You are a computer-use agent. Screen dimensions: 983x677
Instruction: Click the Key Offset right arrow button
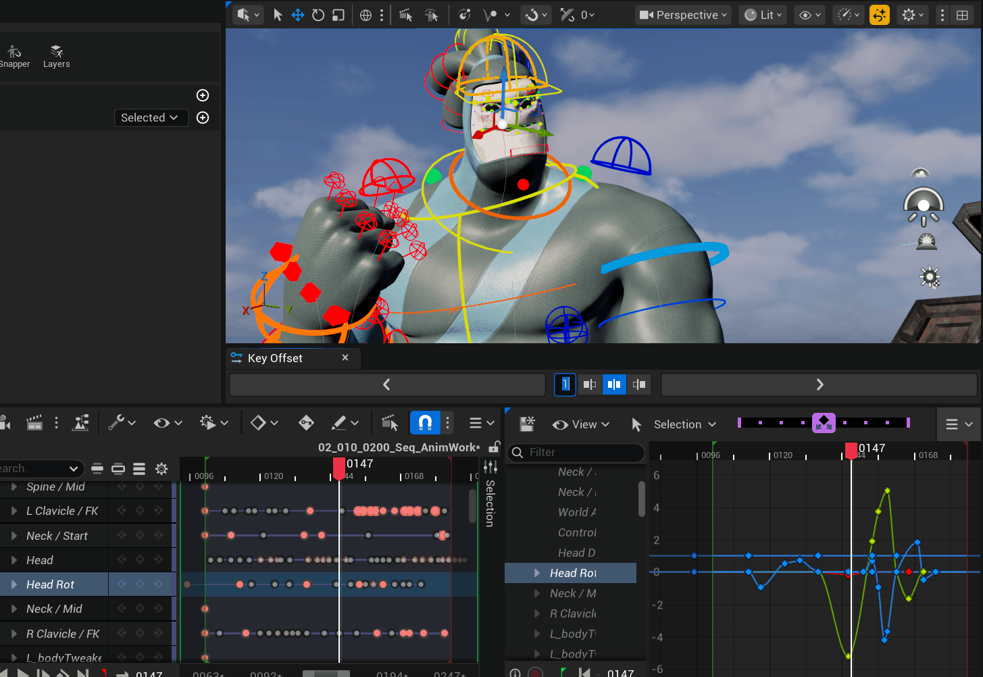[x=820, y=384]
